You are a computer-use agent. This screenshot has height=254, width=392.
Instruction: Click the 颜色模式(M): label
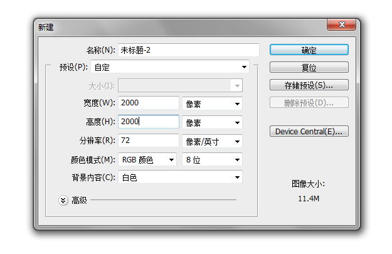93,160
